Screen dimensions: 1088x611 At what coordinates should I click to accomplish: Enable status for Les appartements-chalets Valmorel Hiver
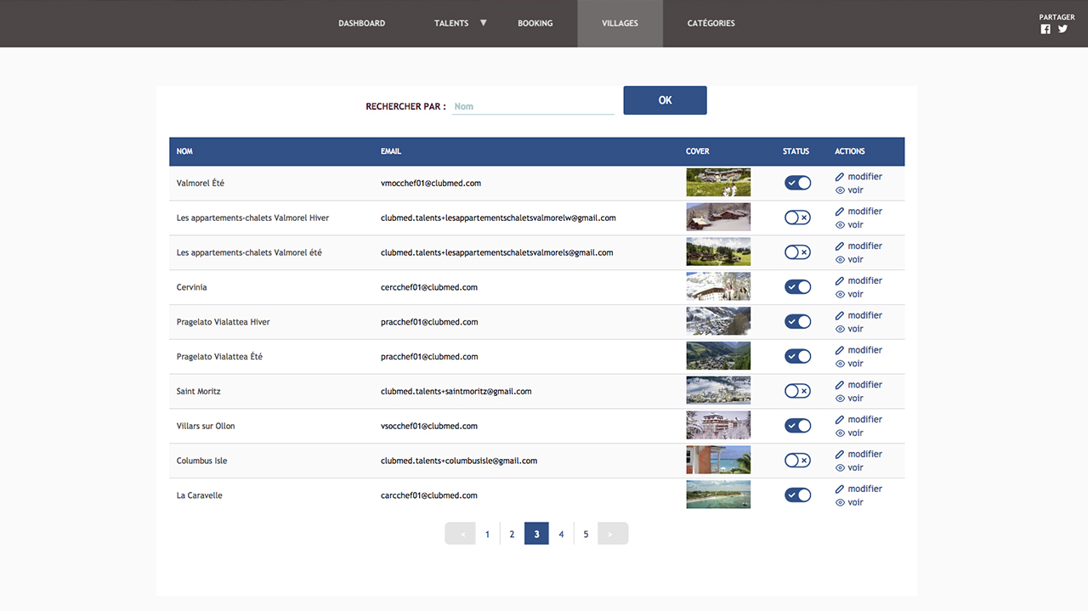point(797,218)
